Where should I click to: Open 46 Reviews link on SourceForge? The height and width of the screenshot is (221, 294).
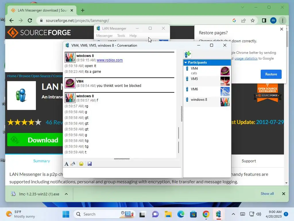point(54,122)
